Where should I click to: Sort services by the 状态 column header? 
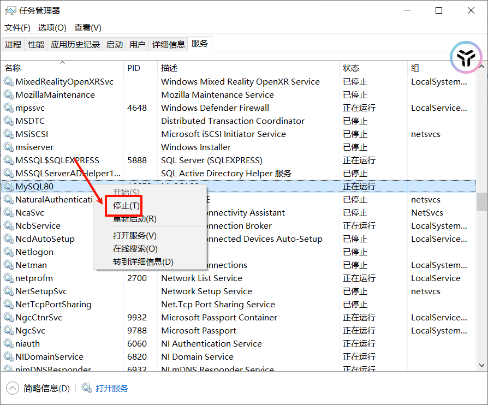(x=373, y=68)
